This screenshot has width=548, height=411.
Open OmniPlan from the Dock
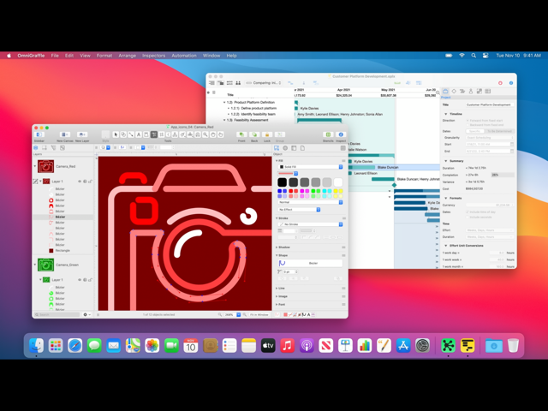pyautogui.click(x=468, y=346)
